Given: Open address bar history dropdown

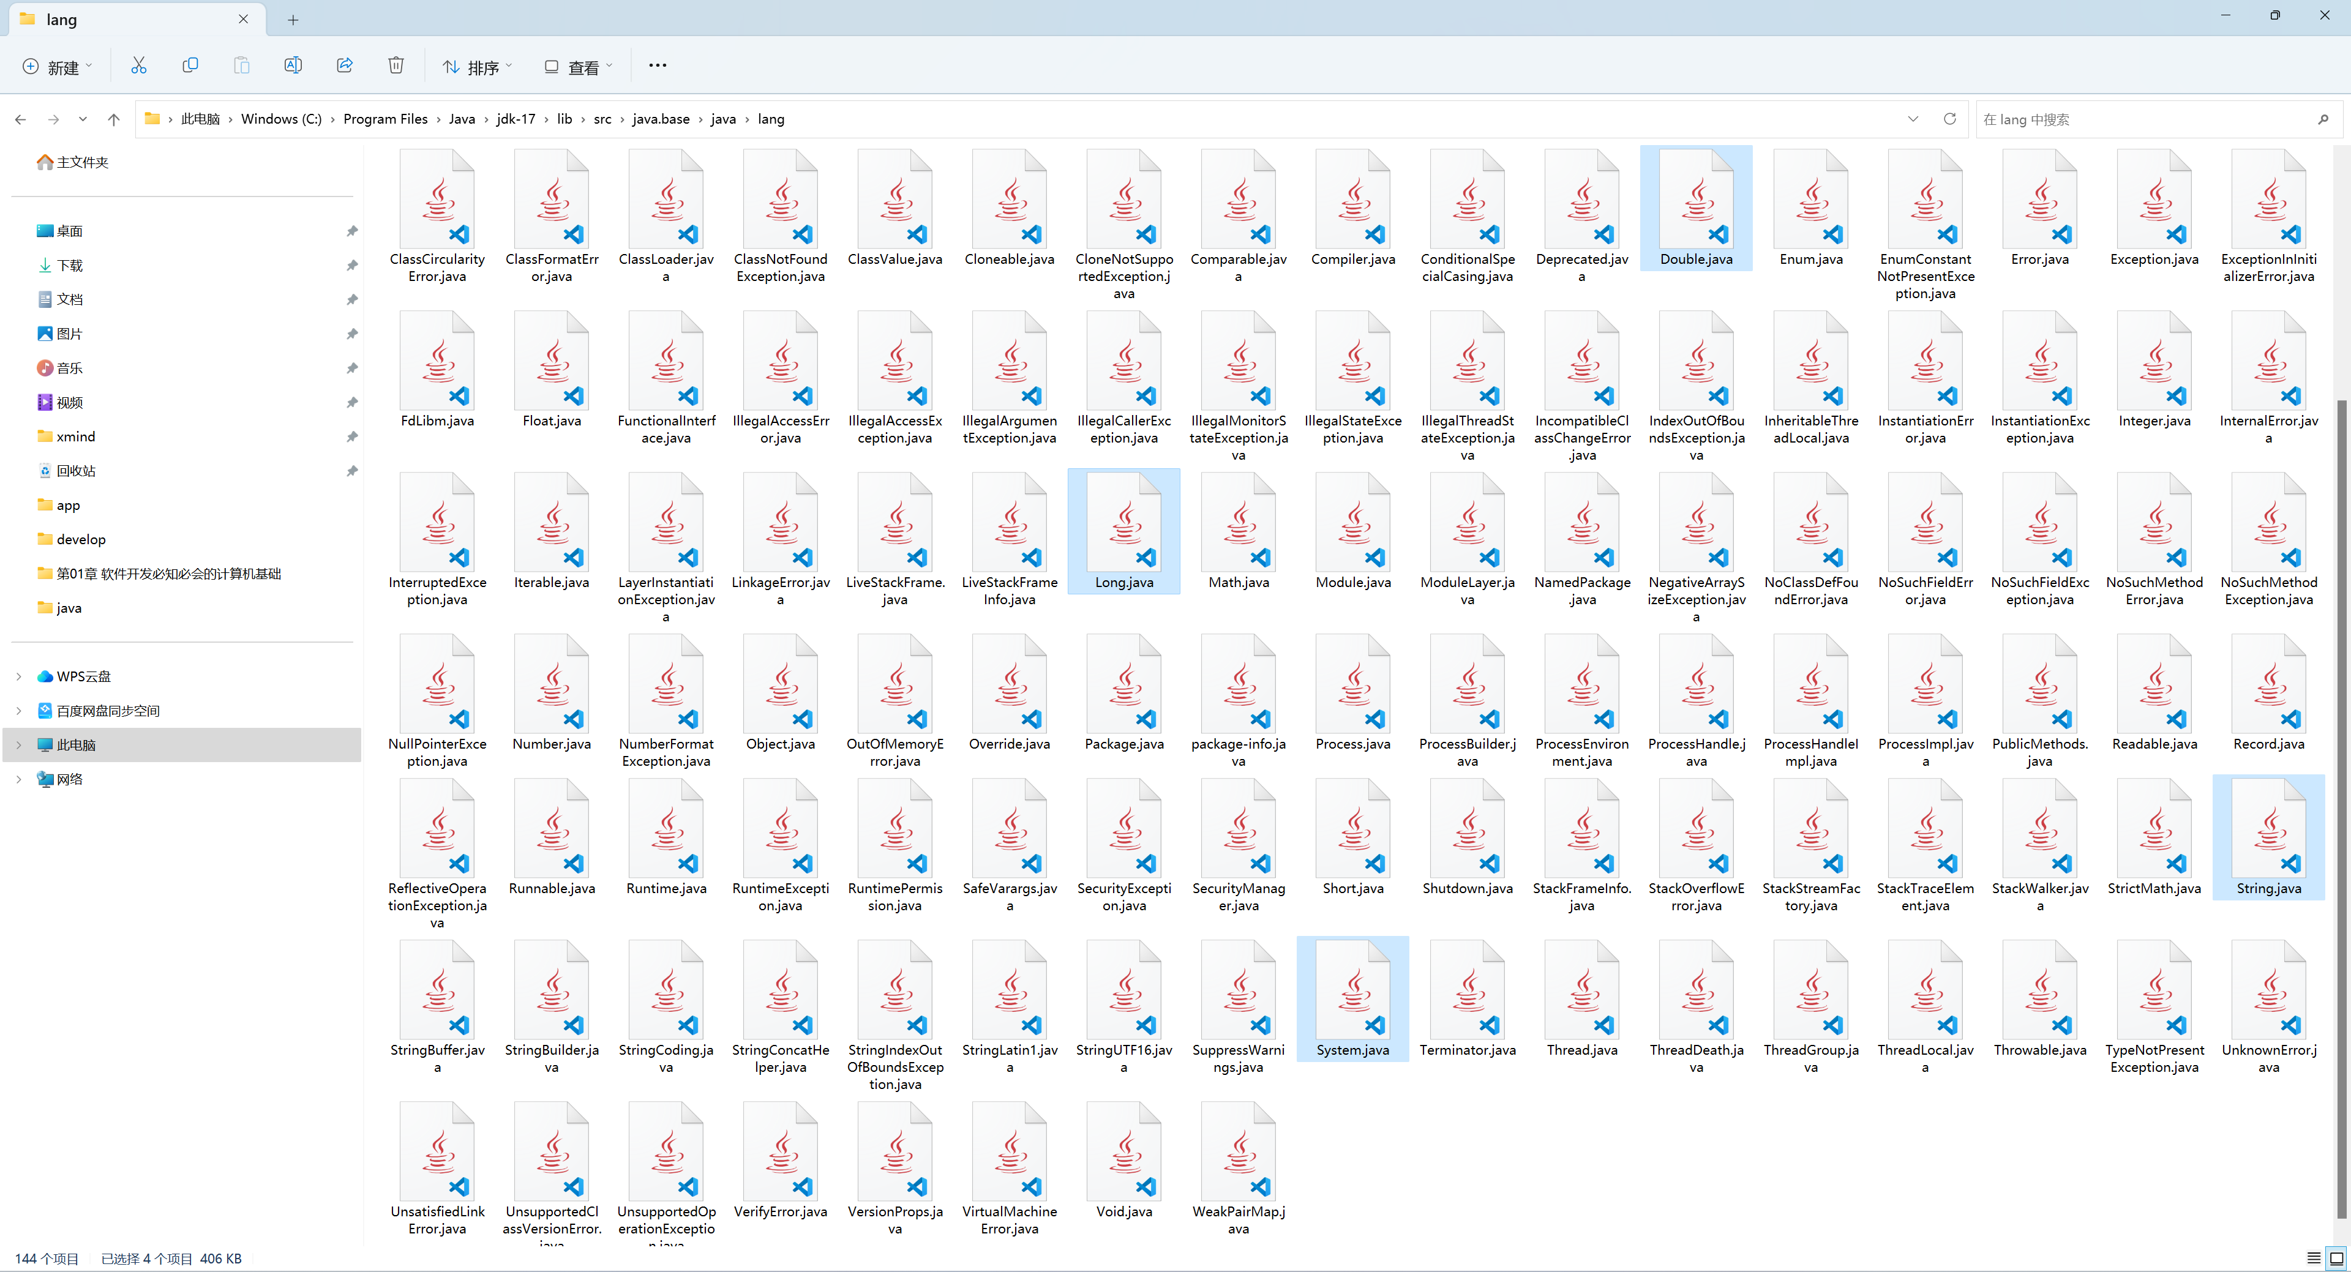Looking at the screenshot, I should point(1913,119).
